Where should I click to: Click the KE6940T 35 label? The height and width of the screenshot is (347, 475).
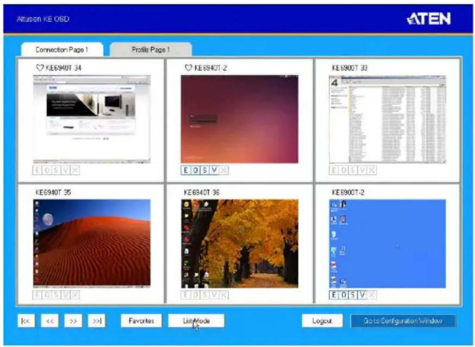(x=53, y=192)
